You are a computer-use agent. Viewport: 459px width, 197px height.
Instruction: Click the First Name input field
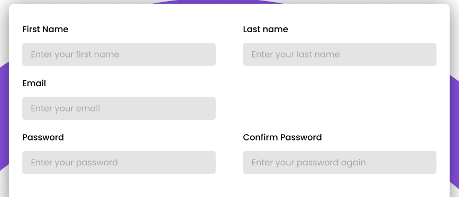pyautogui.click(x=119, y=54)
